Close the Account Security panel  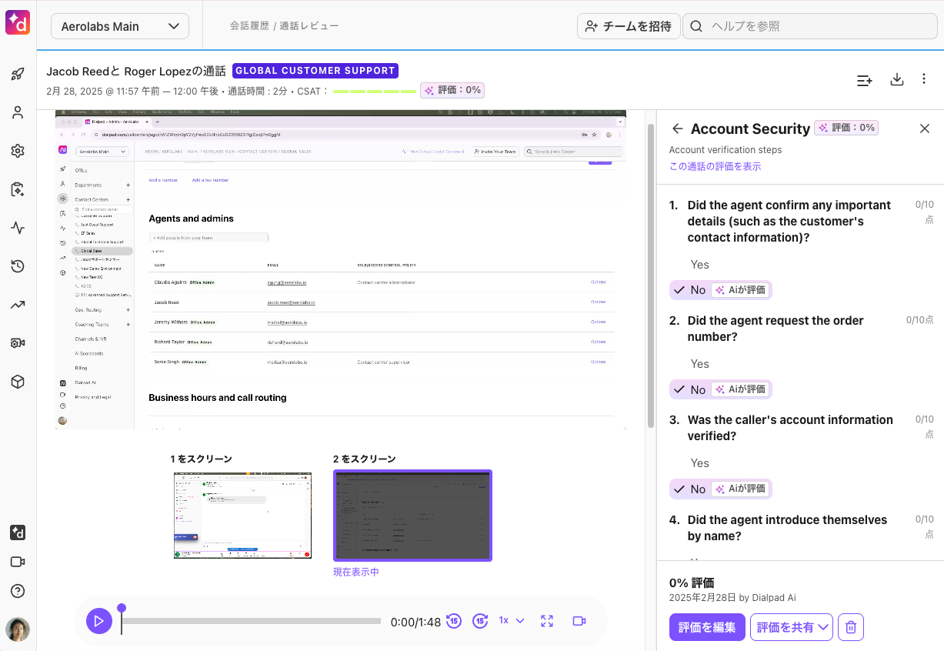(925, 129)
